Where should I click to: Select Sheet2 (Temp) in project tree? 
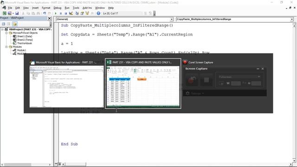[x=25, y=40]
